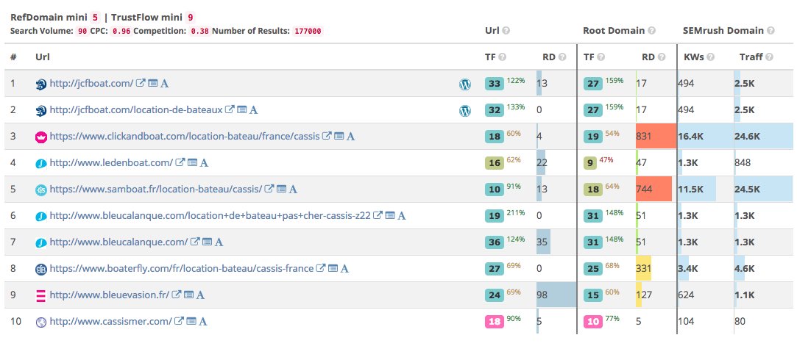This screenshot has height=346, width=797.
Task: Open http://www.bleuevasion.fr/ link
Action: [x=109, y=295]
